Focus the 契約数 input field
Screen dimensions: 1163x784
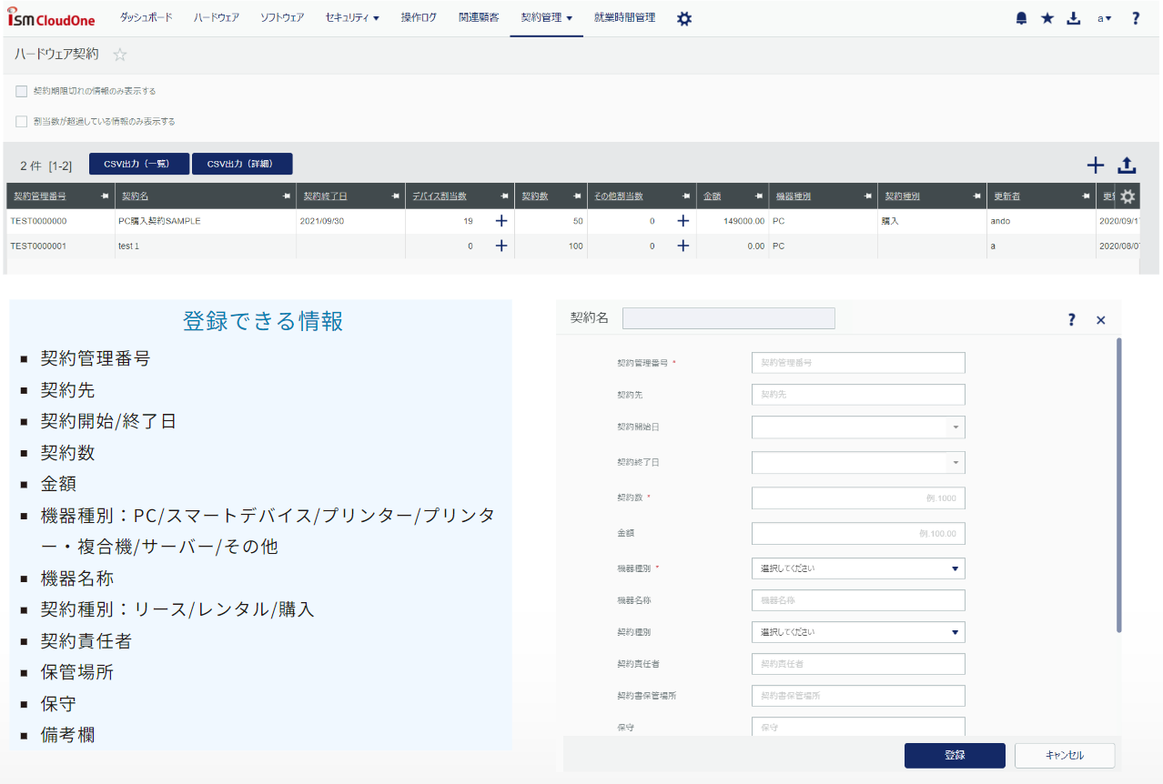(858, 498)
